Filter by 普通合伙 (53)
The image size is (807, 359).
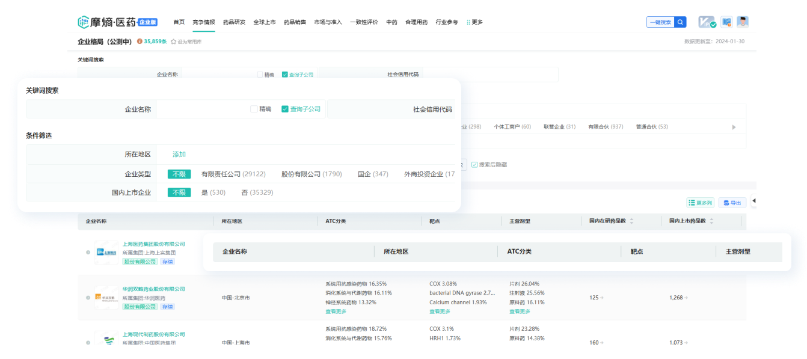[652, 127]
